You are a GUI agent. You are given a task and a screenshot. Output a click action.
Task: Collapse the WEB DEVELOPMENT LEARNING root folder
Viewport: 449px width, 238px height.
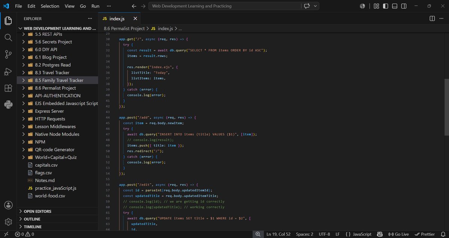57,28
